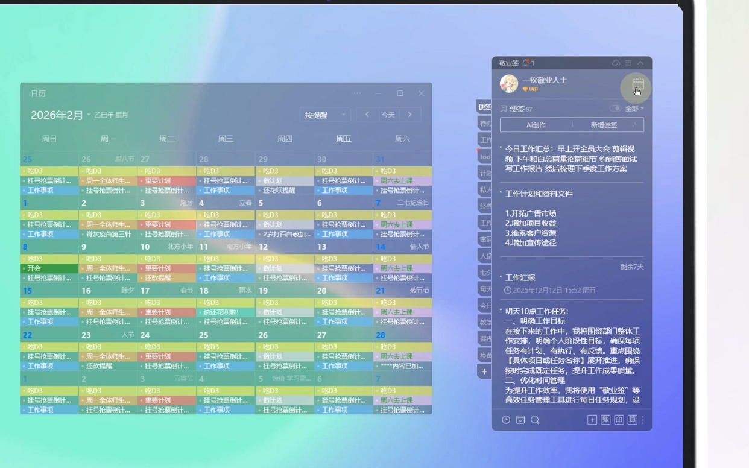Open the 按提醒 dropdown in calendar
Image resolution: width=749 pixels, height=468 pixels.
(325, 115)
